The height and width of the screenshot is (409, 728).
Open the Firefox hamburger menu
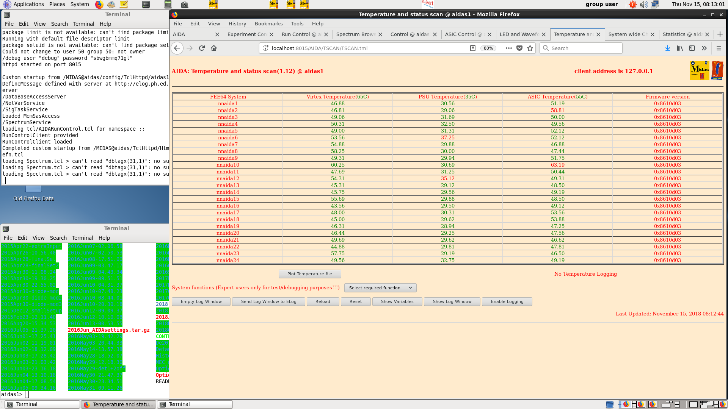(719, 48)
